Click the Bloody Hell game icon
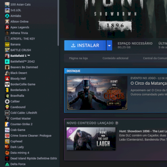 (x=7, y=78)
